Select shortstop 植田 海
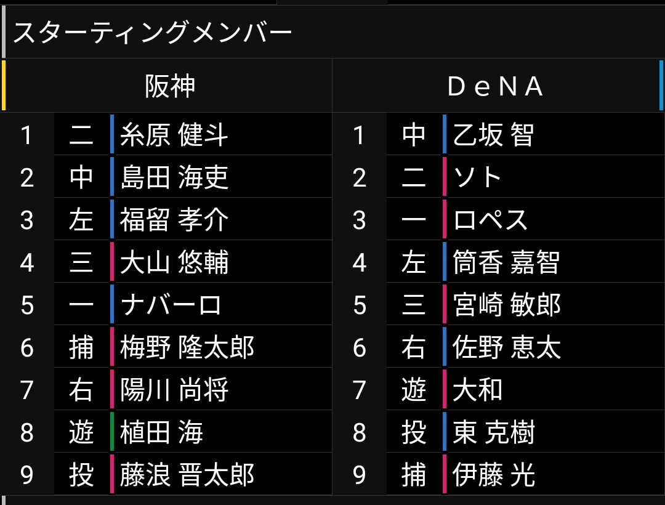This screenshot has height=505, width=665. click(x=161, y=432)
